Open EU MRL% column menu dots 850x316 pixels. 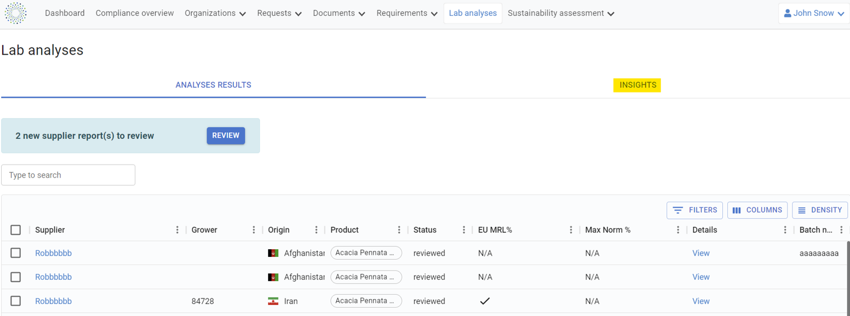click(x=571, y=230)
